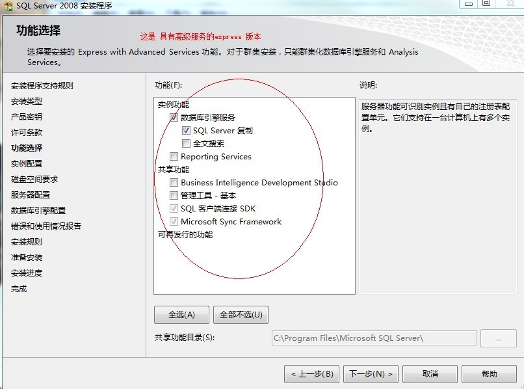Viewport: 524px width, 389px height.
Task: Select 产品密钥 step in sidebar
Action: coord(27,116)
